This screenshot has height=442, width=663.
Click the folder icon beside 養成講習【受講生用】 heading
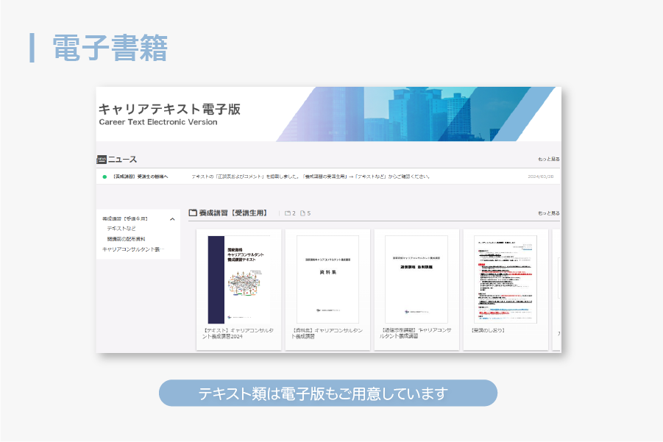tap(193, 212)
